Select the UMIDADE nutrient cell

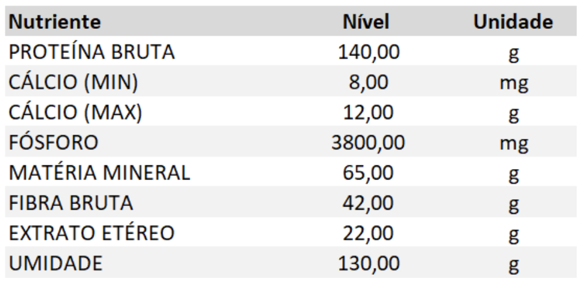pos(55,264)
